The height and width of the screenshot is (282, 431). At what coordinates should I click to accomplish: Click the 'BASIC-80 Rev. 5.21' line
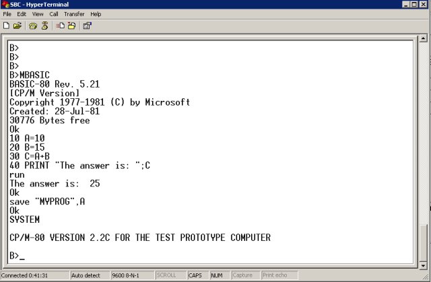(55, 84)
